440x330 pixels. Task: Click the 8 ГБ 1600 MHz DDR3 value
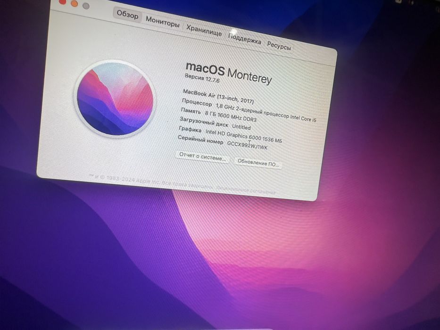[x=231, y=116]
